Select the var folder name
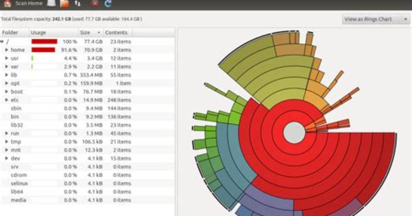 coord(14,67)
